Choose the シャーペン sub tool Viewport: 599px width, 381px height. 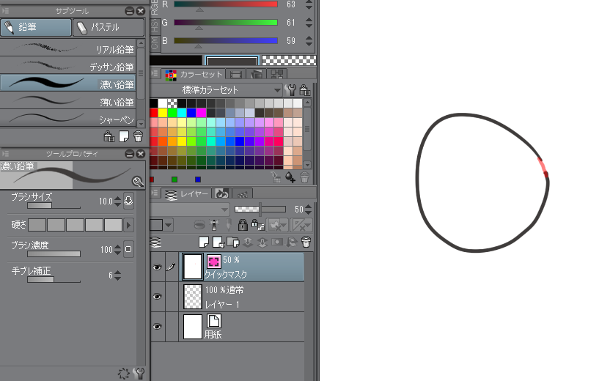[x=67, y=119]
